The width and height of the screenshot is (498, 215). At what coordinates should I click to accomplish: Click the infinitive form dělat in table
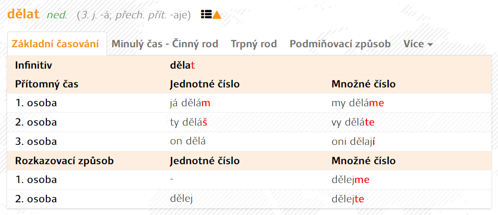click(x=182, y=66)
